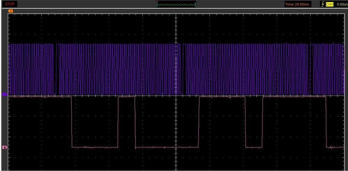This screenshot has height=171, width=348.
Task: Click the purple channel 7 ground marker
Action: coord(5,94)
